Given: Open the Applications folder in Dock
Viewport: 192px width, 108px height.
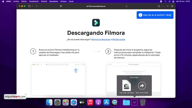Looking at the screenshot, I should [126, 102].
